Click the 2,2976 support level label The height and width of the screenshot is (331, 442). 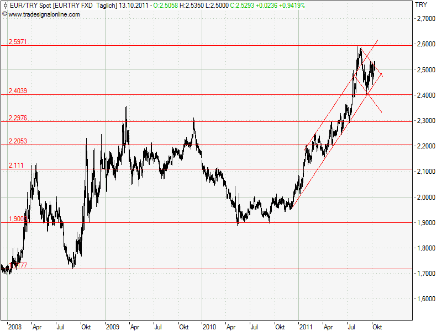[x=18, y=118]
